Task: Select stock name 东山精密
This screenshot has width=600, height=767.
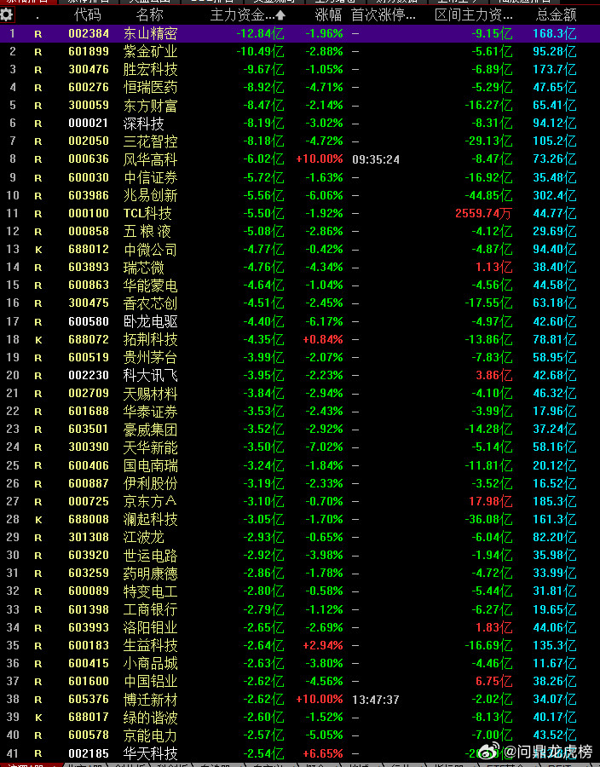Action: pos(150,34)
